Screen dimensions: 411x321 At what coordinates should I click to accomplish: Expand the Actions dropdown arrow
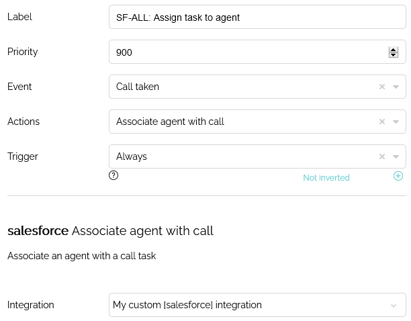(x=396, y=122)
